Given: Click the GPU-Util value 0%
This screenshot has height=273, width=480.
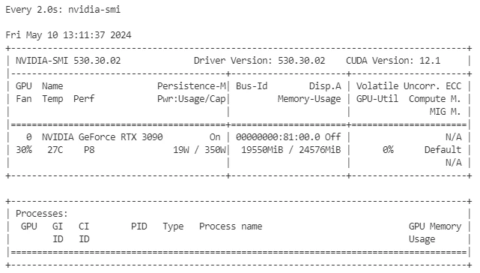Looking at the screenshot, I should [x=388, y=150].
